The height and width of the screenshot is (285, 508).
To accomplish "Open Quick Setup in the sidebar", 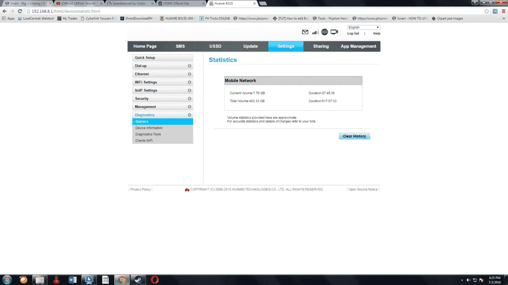I will (x=163, y=57).
